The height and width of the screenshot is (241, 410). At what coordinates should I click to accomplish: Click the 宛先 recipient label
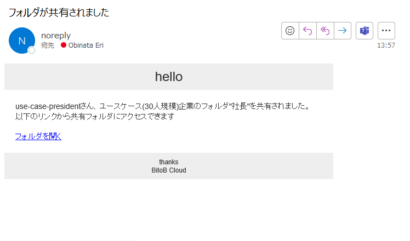(x=48, y=45)
